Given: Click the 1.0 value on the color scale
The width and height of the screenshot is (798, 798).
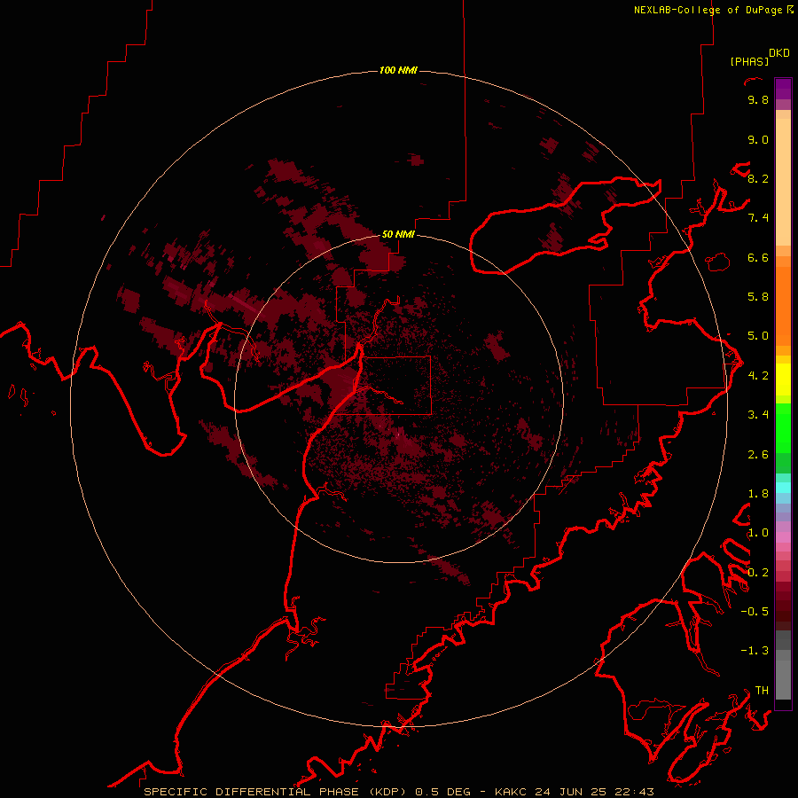Looking at the screenshot, I should 758,533.
